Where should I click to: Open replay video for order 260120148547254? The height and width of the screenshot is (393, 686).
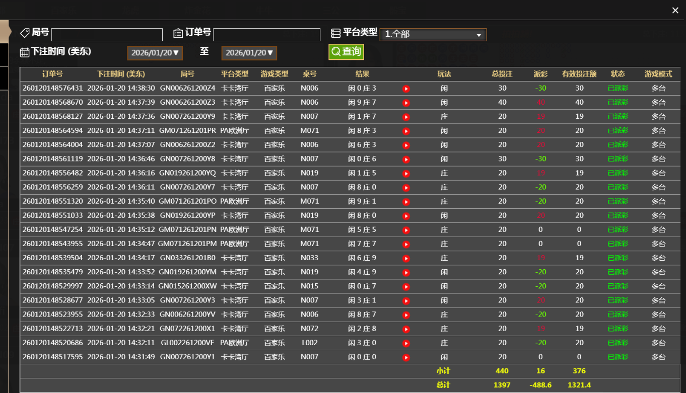click(x=406, y=230)
